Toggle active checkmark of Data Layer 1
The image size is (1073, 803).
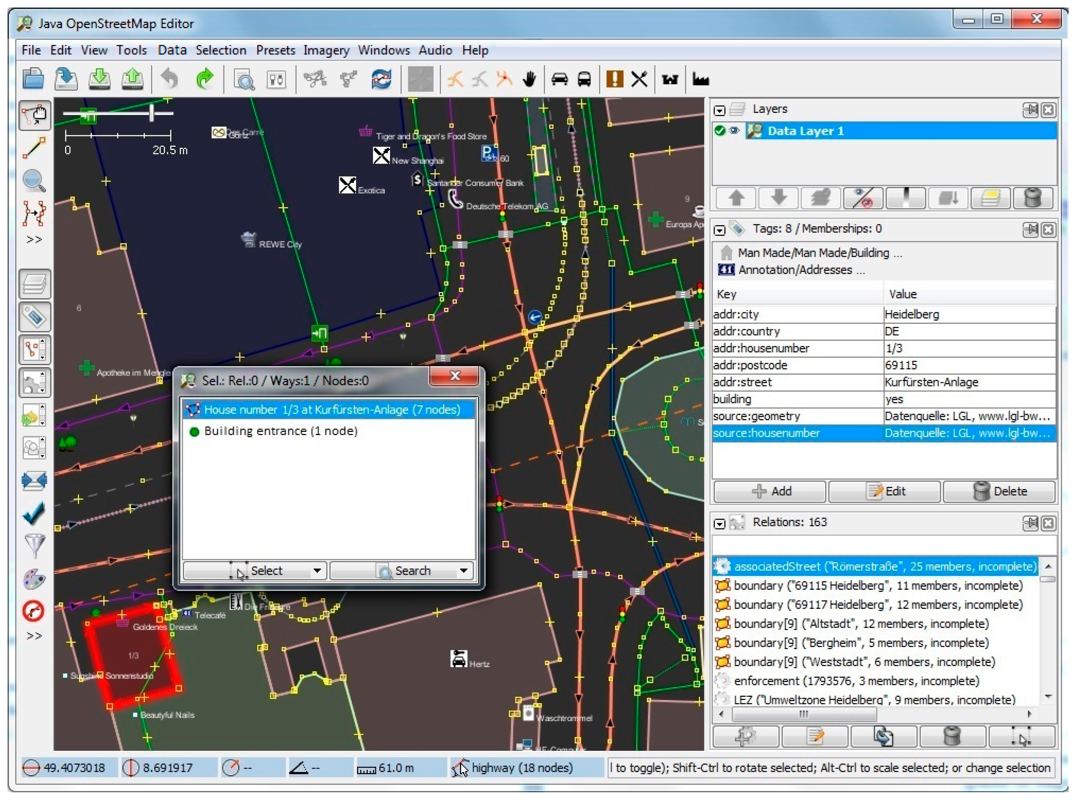[720, 130]
